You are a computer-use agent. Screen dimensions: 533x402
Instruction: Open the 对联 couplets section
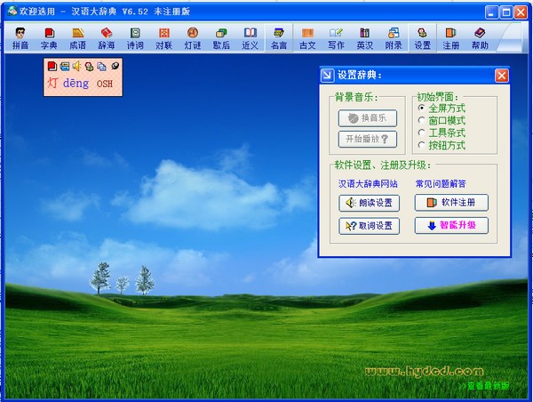163,38
